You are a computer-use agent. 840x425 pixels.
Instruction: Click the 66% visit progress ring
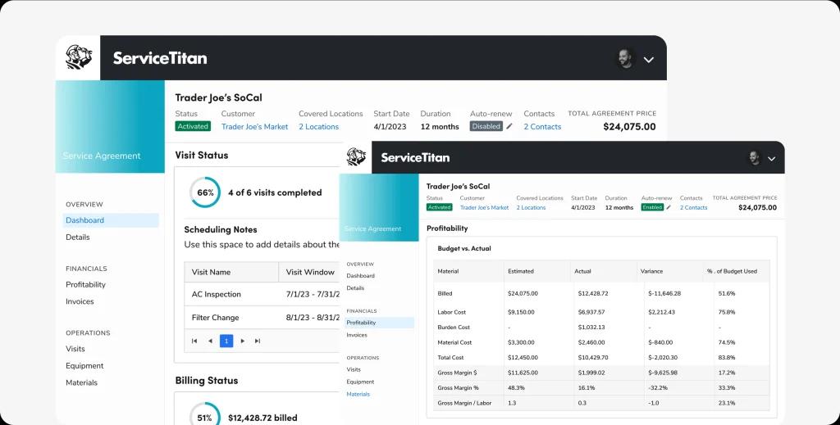coord(205,192)
